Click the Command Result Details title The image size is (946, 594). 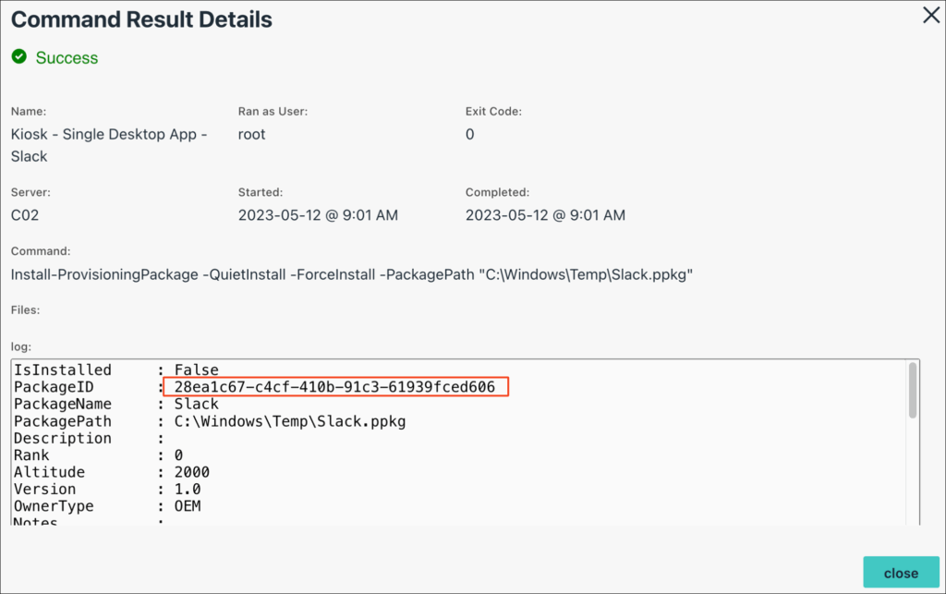coord(141,19)
